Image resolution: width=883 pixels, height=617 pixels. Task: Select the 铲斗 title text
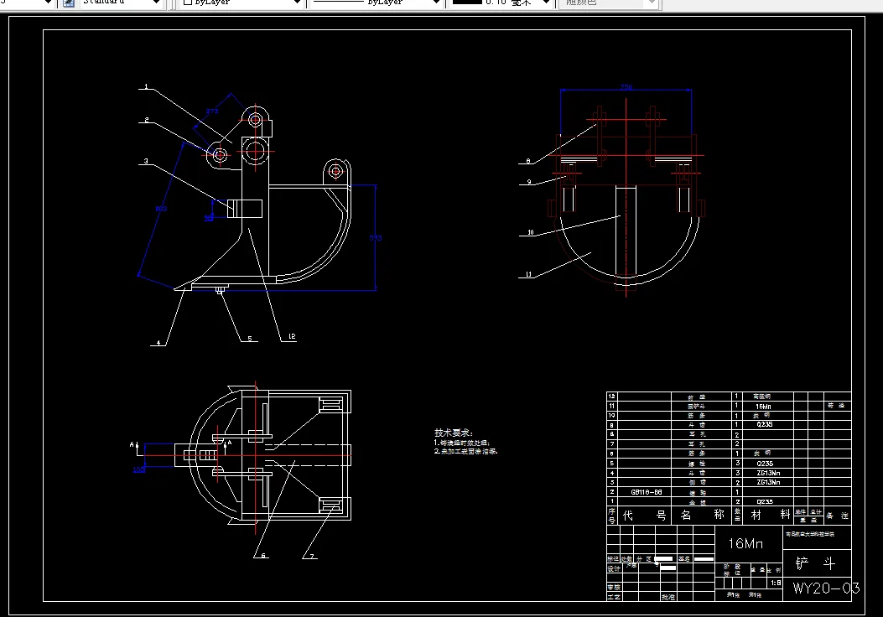click(x=815, y=563)
